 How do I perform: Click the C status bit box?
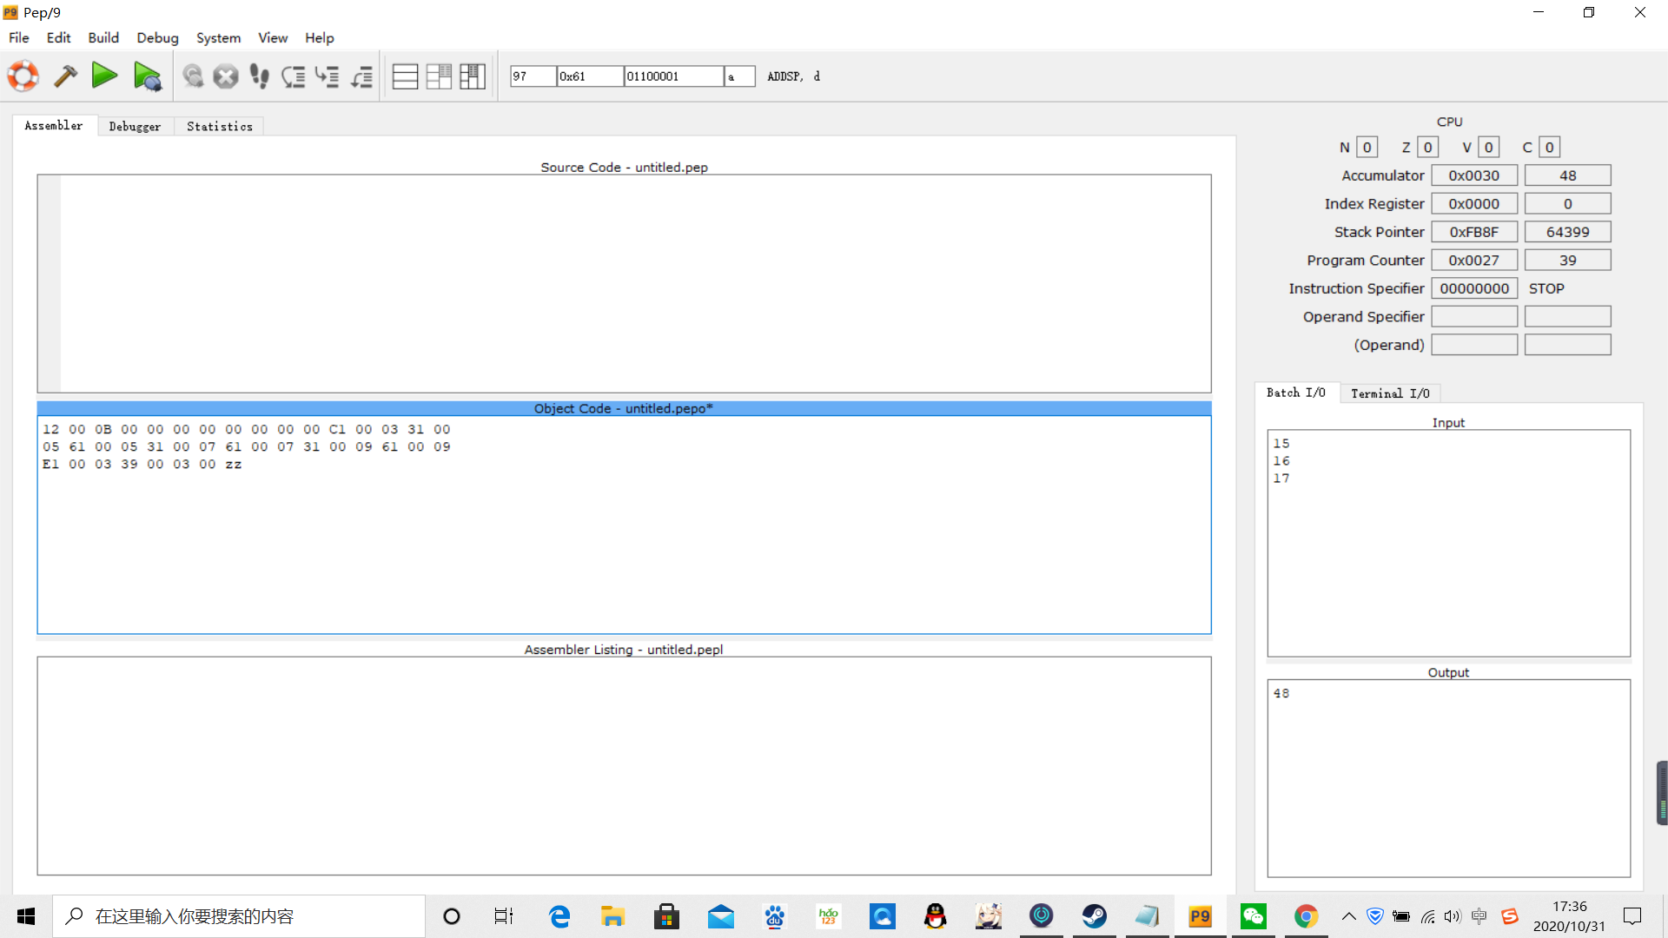tap(1549, 148)
